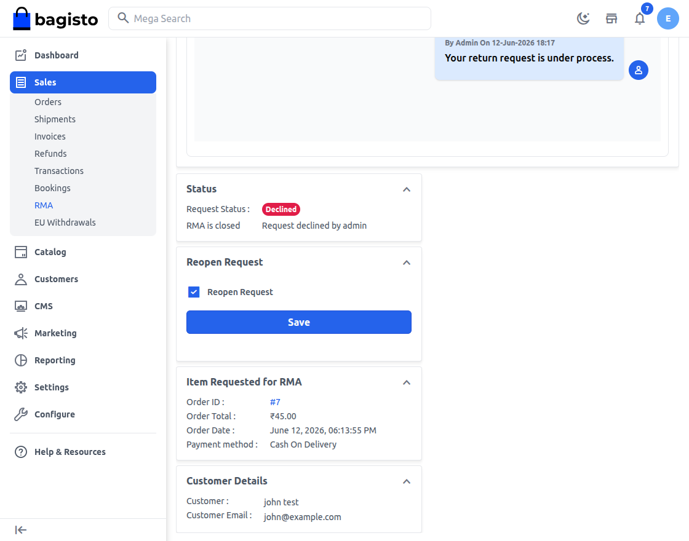Click the Reporting pie chart icon
This screenshot has height=541, width=689.
coord(21,360)
